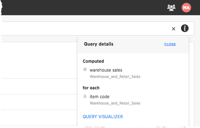Click the empty results area above first row
This screenshot has height=128, width=200.
pos(40,60)
